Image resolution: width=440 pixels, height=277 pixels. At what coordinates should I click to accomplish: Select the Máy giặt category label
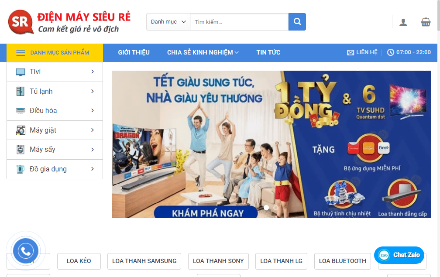pos(43,130)
